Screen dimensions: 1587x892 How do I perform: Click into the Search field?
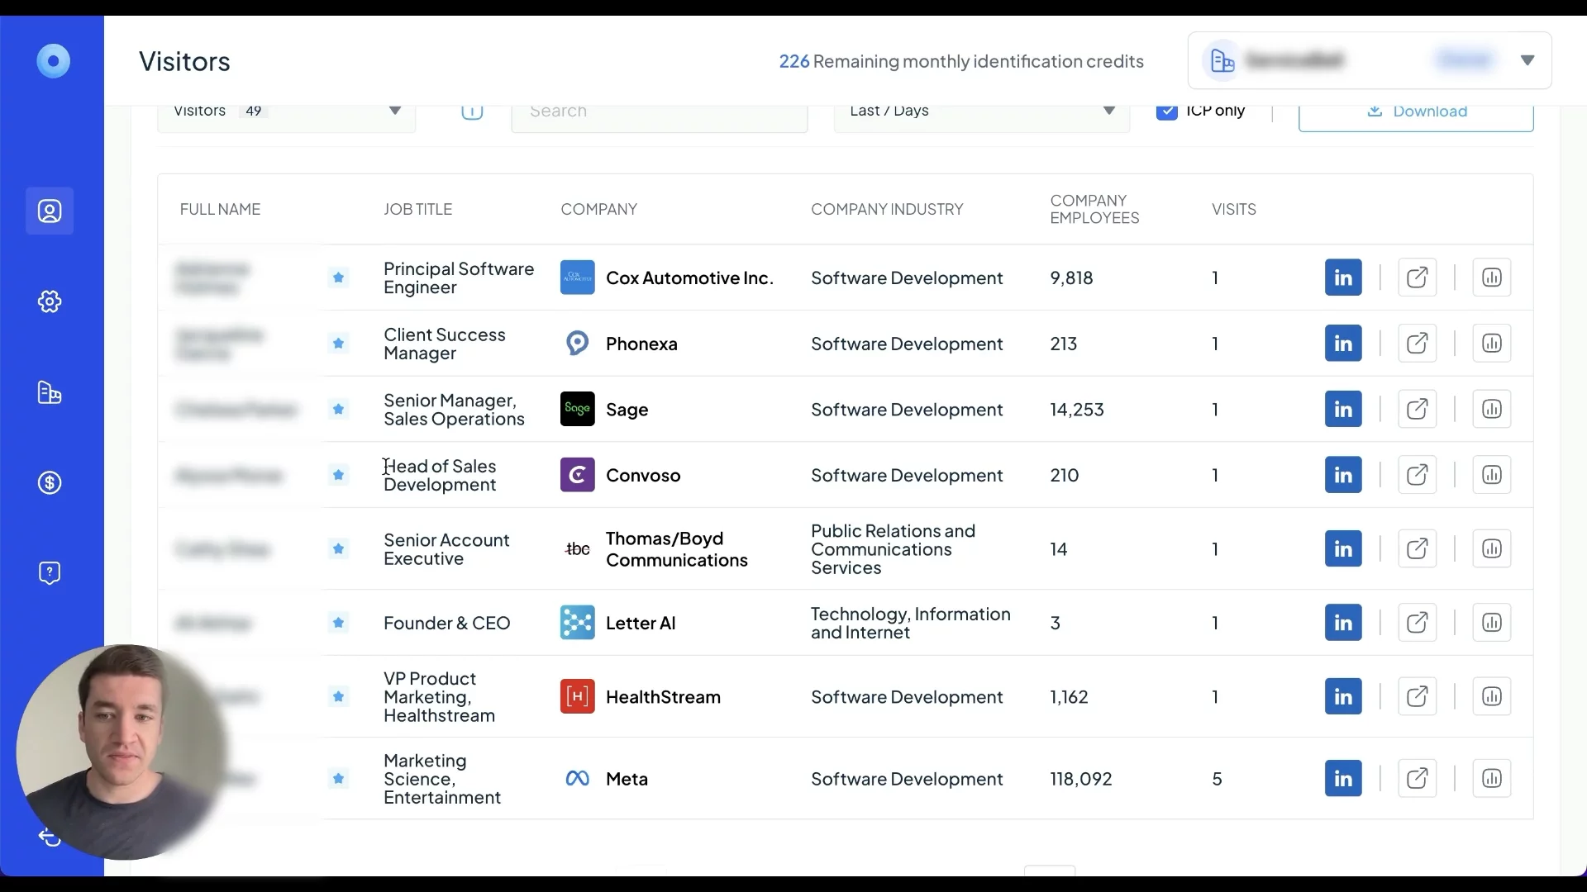pos(659,112)
